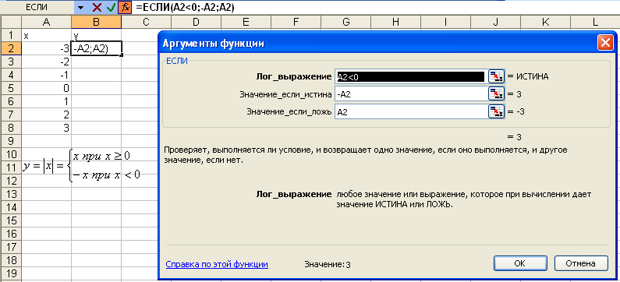Select row 9 header
The width and height of the screenshot is (620, 282).
[x=11, y=141]
